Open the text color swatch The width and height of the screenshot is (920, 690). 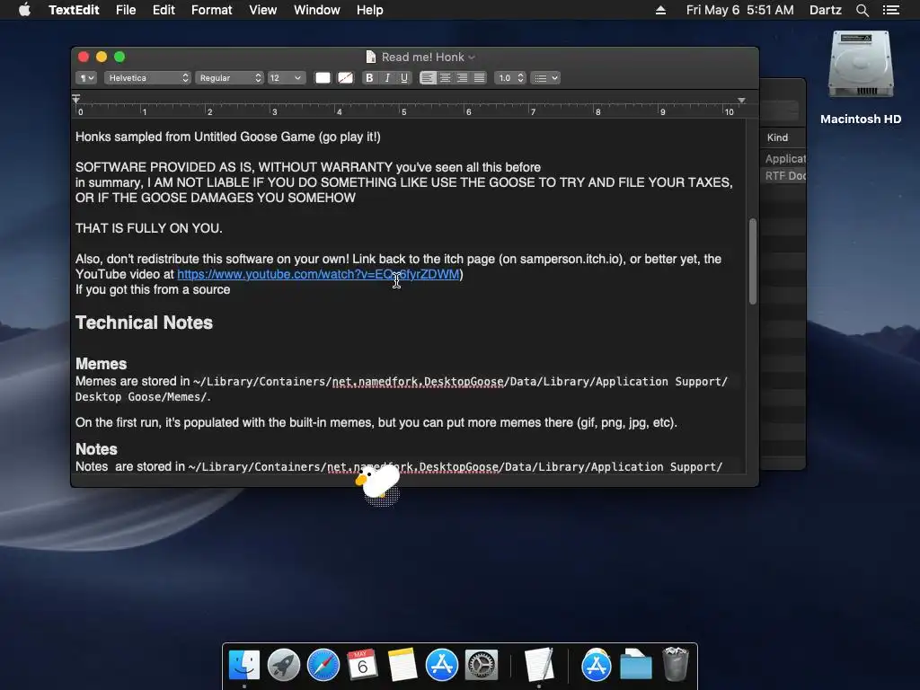(x=323, y=77)
